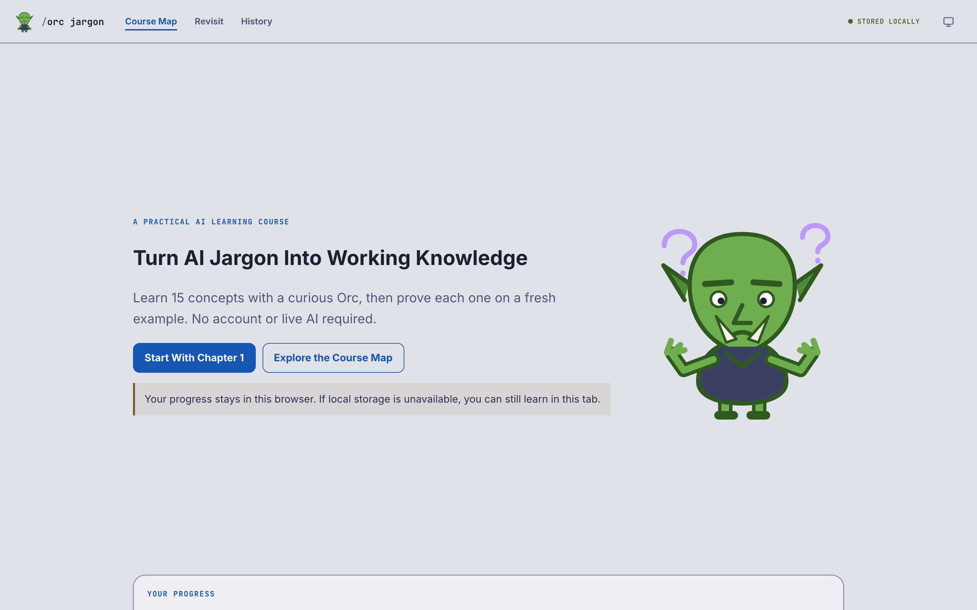Click the 'Learn 15 concepts' description paragraph
Screen dimensions: 977x610
pos(344,308)
